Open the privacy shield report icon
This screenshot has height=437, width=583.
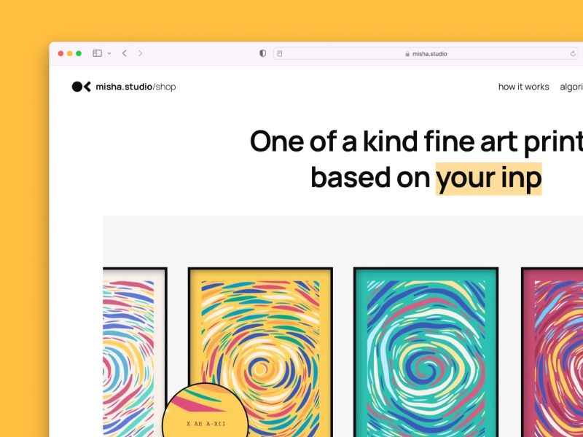262,53
